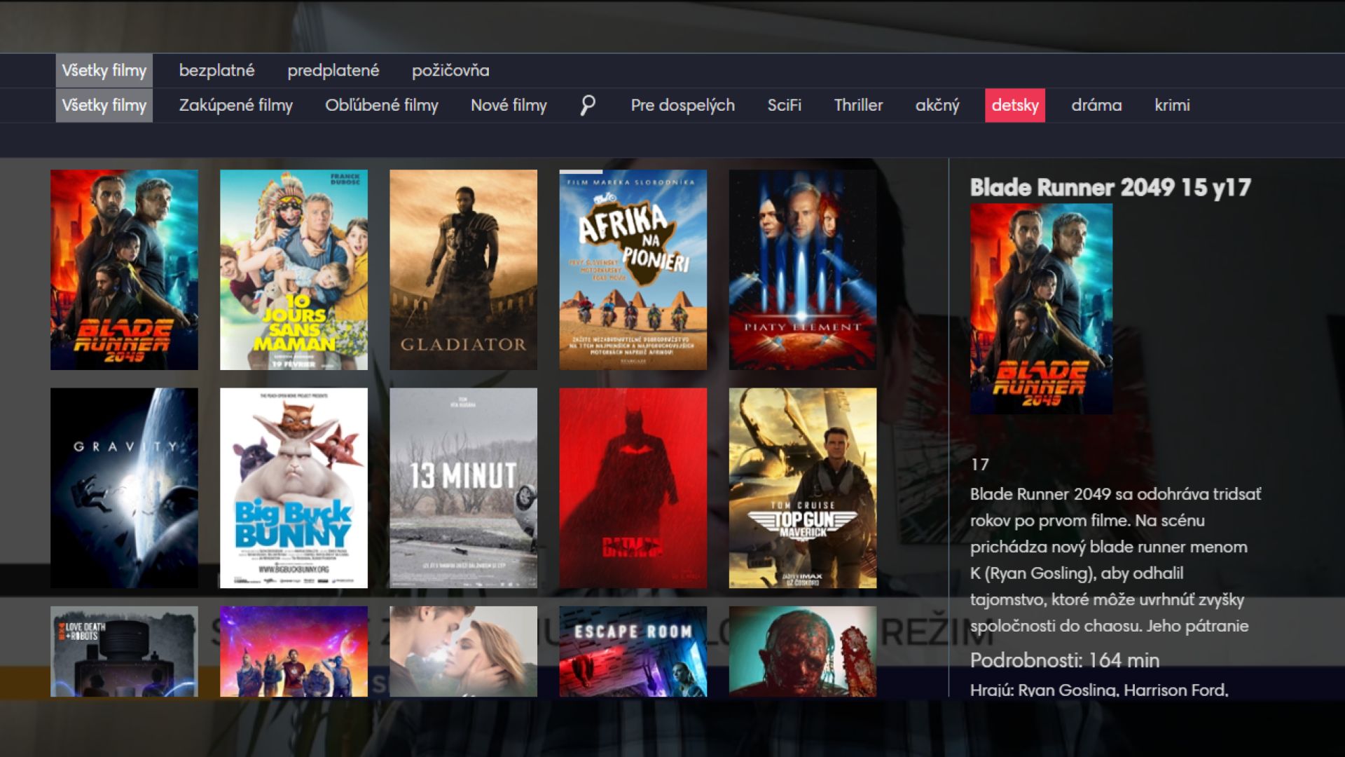Image resolution: width=1345 pixels, height=757 pixels.
Task: Select Love Death + Robots poster
Action: (x=124, y=652)
